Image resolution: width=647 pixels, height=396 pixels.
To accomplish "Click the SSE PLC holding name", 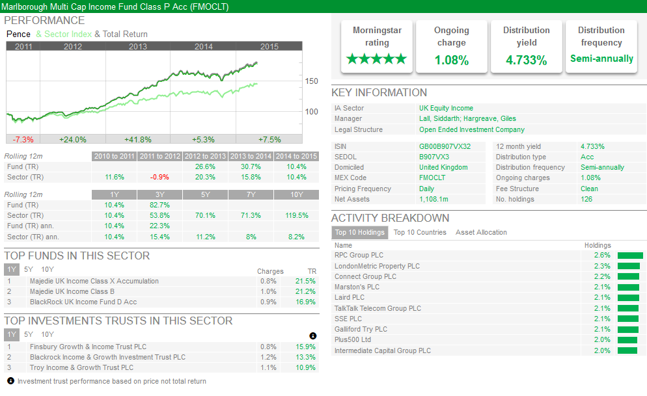I will click(x=348, y=319).
